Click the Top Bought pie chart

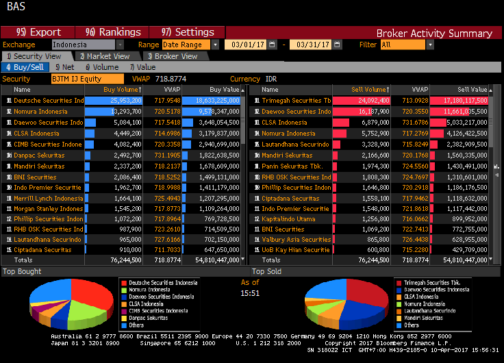click(x=71, y=305)
